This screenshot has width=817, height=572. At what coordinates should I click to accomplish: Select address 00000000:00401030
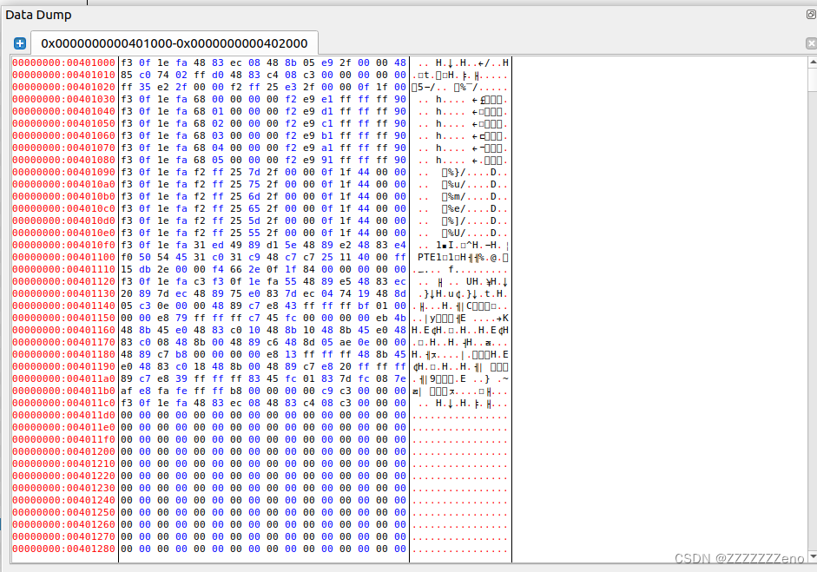[x=63, y=99]
